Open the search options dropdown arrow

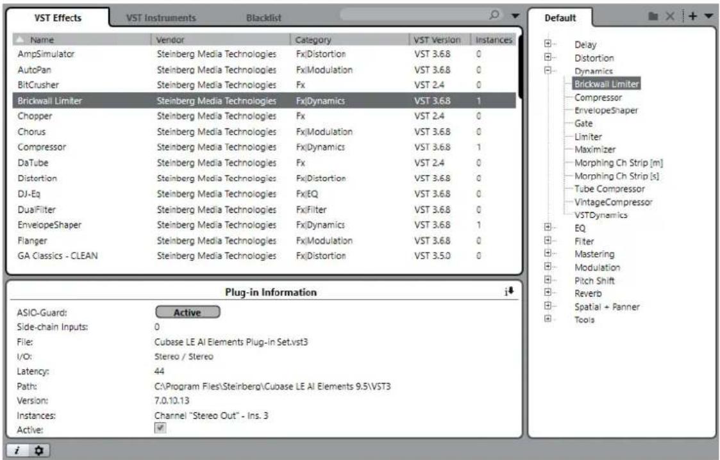click(x=515, y=16)
